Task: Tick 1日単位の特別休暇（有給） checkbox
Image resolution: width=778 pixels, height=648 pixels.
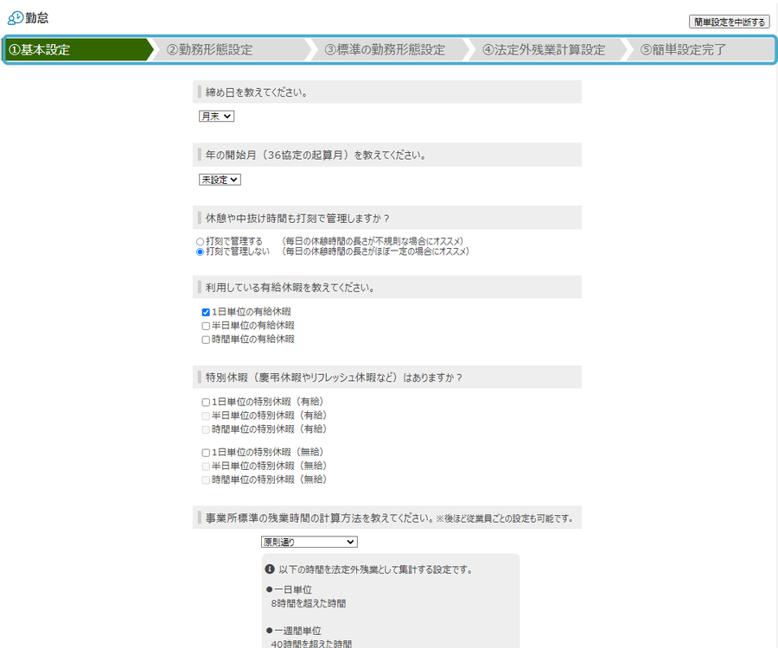Action: [206, 402]
